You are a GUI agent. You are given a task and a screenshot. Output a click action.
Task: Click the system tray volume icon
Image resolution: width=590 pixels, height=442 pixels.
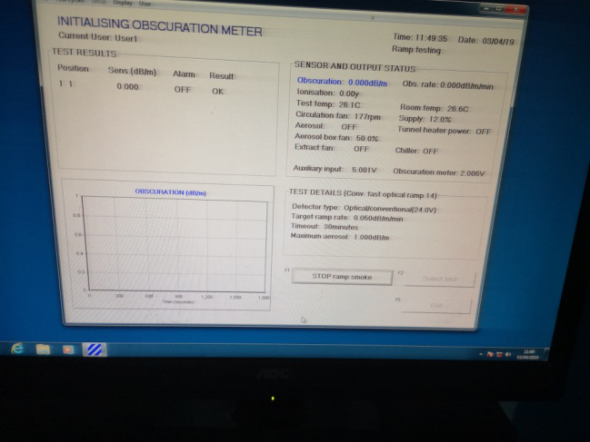[x=507, y=353]
